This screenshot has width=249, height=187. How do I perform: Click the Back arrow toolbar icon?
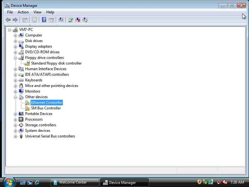point(8,20)
